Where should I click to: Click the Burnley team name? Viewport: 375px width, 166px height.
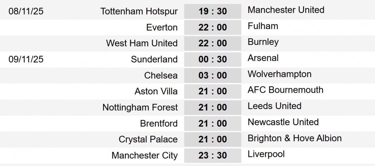click(263, 42)
